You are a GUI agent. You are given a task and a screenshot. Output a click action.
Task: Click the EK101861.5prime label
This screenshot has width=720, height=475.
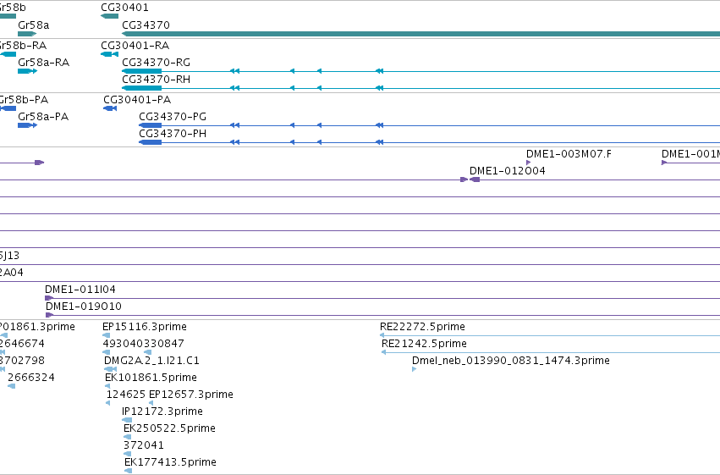click(151, 377)
